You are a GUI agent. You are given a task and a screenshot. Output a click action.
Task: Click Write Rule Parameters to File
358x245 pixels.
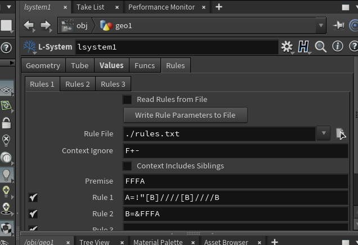tap(185, 115)
